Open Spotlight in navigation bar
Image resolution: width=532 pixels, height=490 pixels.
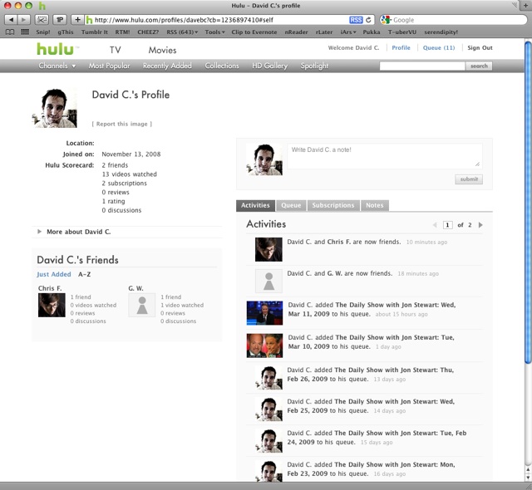(314, 66)
